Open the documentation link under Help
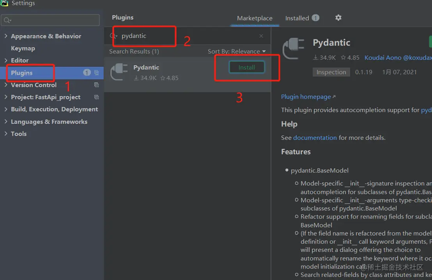The image size is (432, 280). tap(315, 137)
